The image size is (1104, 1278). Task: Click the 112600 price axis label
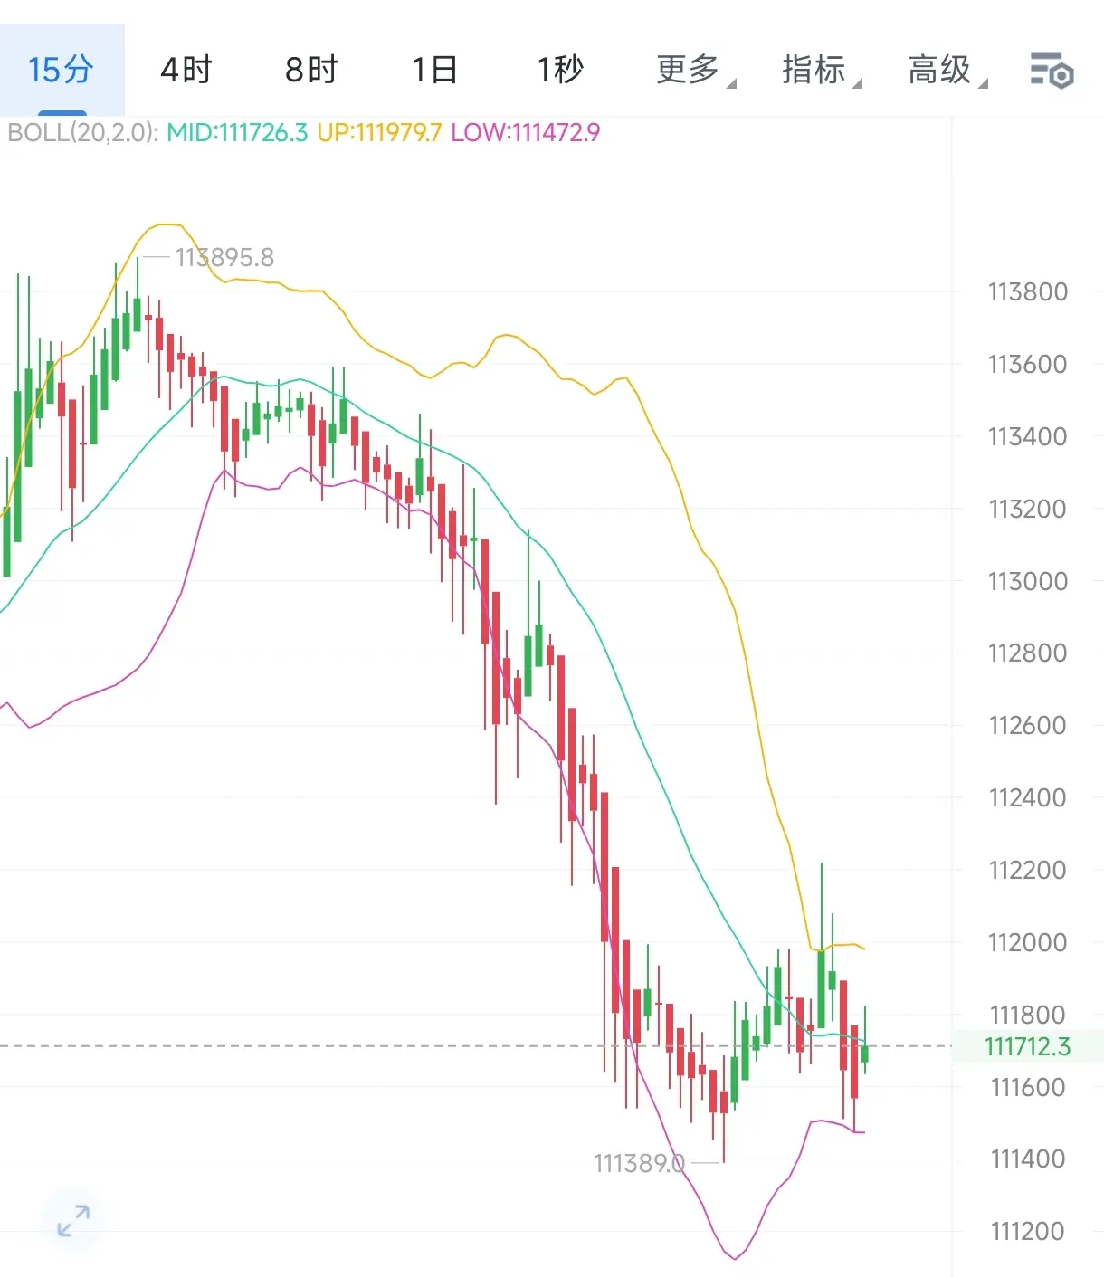(x=1027, y=725)
